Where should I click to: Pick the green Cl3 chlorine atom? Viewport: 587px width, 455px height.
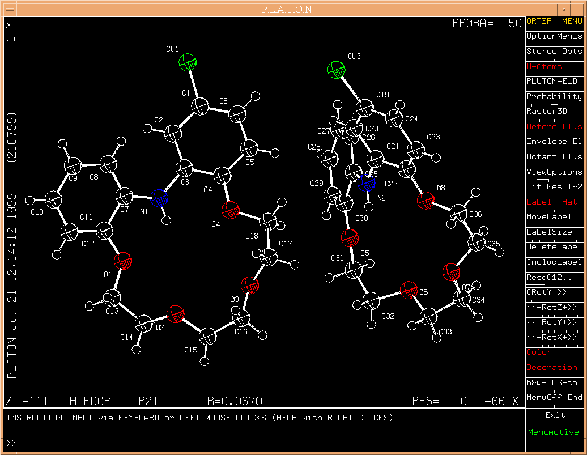tap(337, 70)
